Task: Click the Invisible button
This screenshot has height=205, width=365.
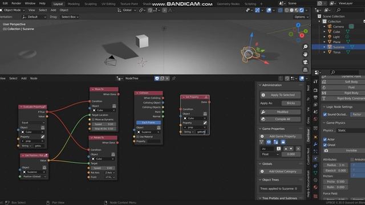Action: (x=344, y=150)
